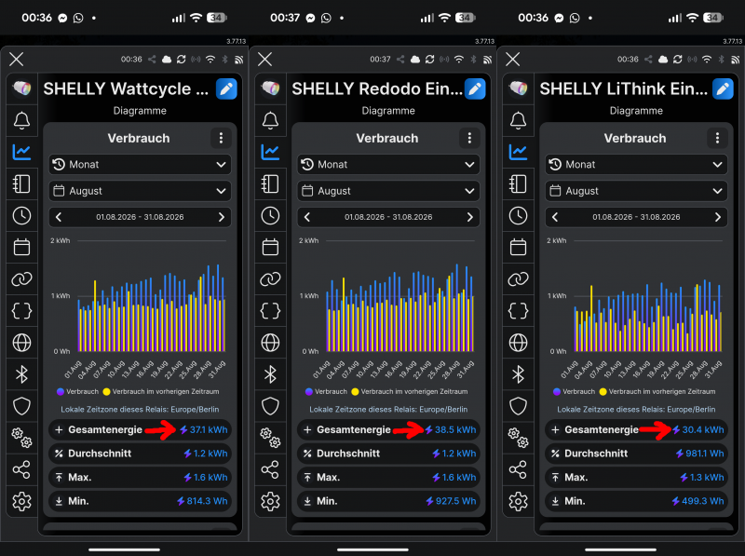Open the shield security icon in Redodo panel
Screen dimensions: 745x556
pyautogui.click(x=270, y=406)
